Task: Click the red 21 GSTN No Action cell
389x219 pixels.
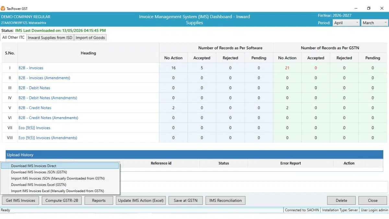Action: [287, 68]
